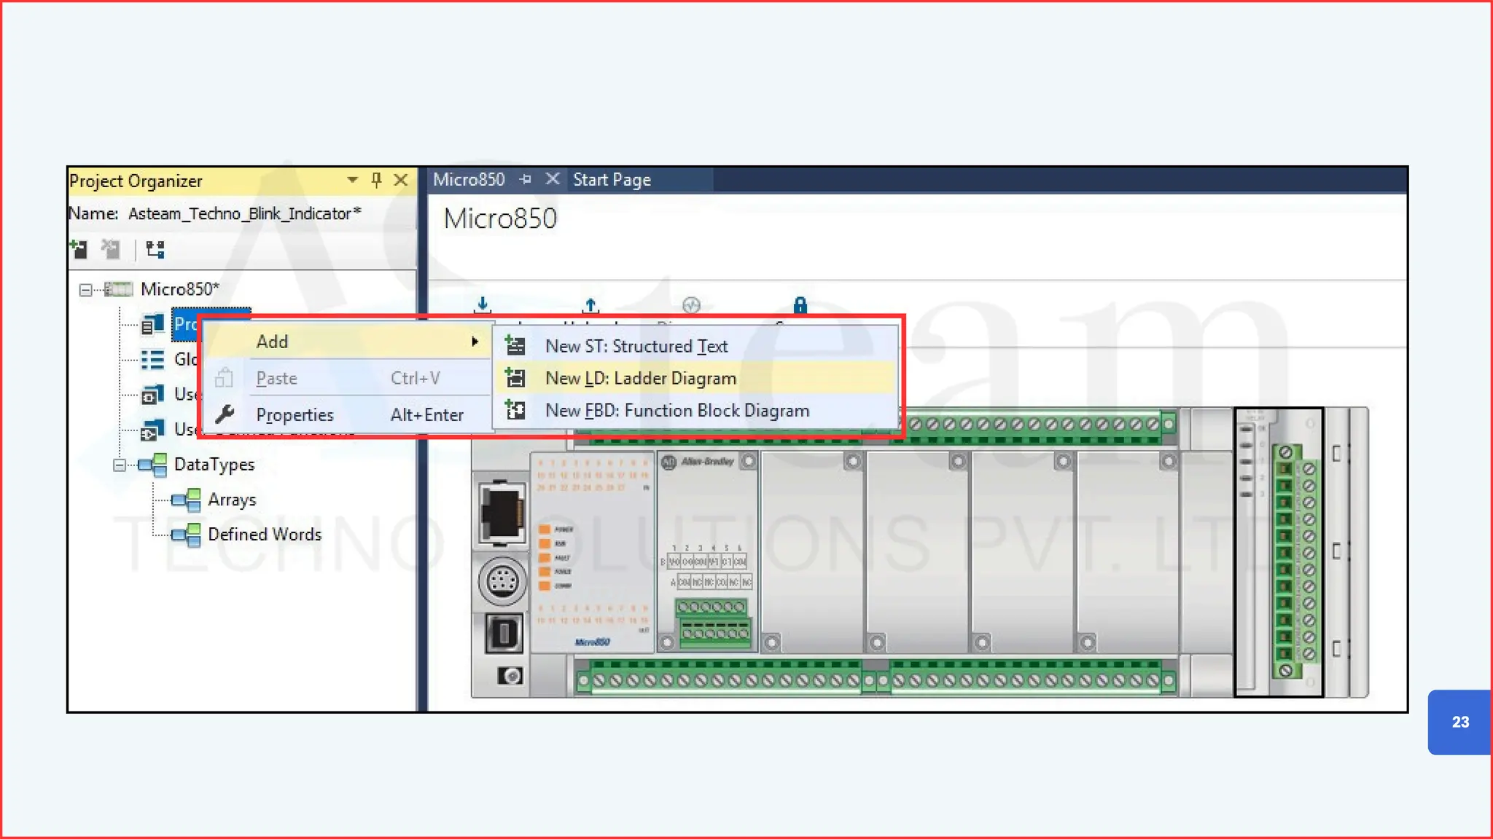The height and width of the screenshot is (839, 1493).
Task: Click the Secure padlock icon
Action: 800,304
